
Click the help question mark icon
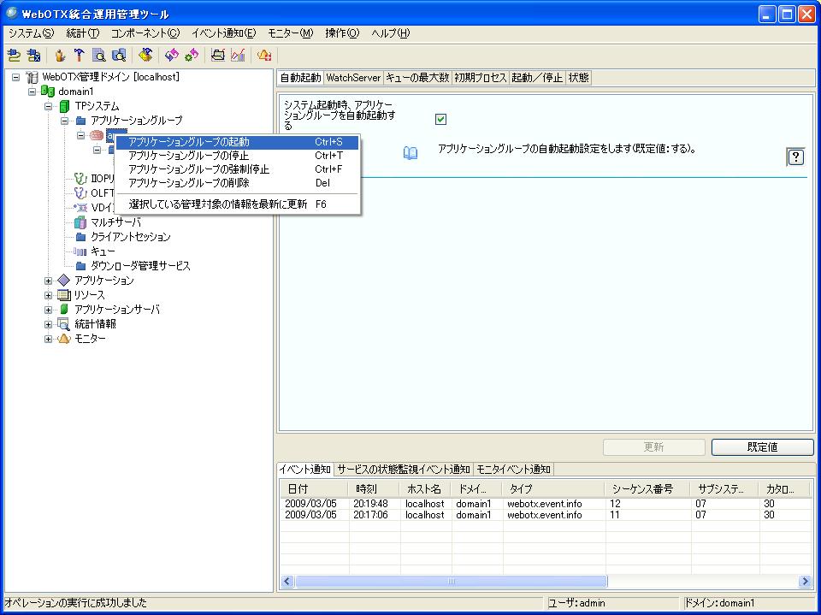pos(795,157)
